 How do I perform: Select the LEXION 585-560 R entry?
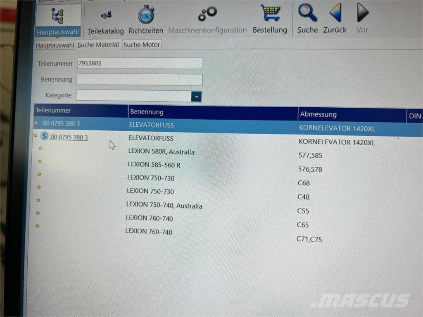[154, 165]
